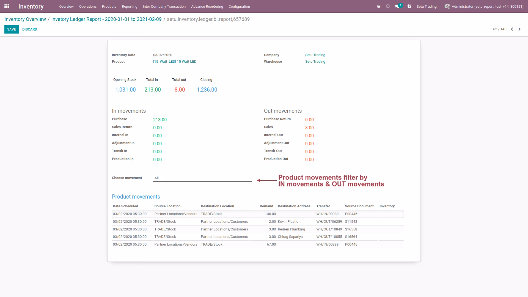Click the Purchase 213.00 value

[160, 120]
